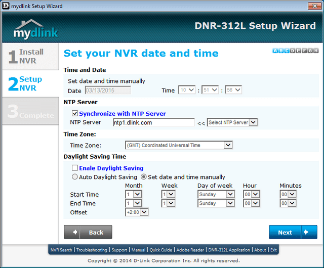Click the << insert NTP server symbol

tap(201, 123)
